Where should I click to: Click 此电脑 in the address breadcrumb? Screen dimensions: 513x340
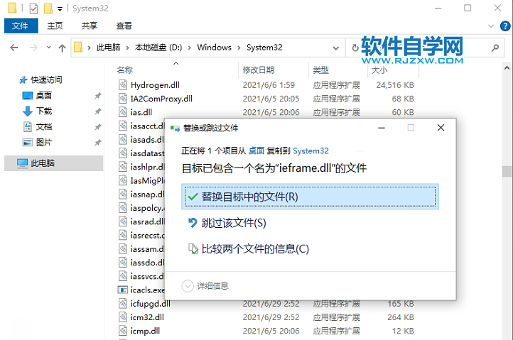(x=108, y=48)
